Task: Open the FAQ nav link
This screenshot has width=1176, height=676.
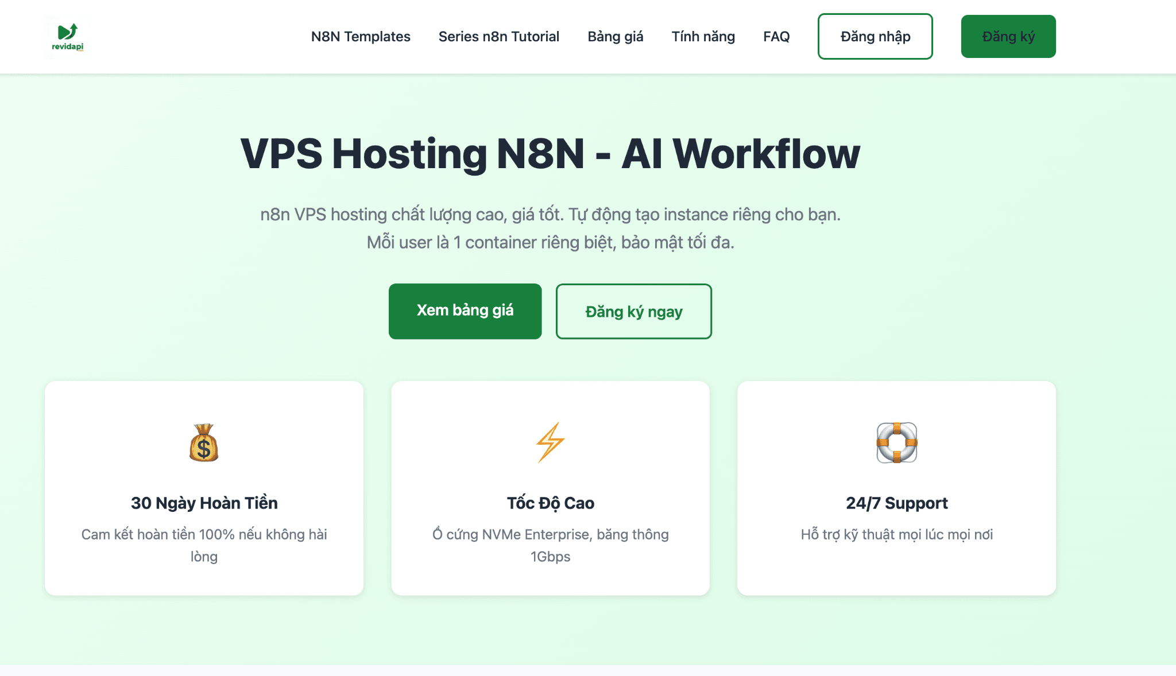Action: (x=776, y=37)
